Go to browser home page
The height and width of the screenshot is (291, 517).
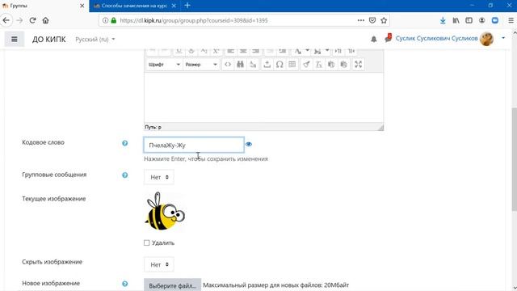pyautogui.click(x=45, y=20)
